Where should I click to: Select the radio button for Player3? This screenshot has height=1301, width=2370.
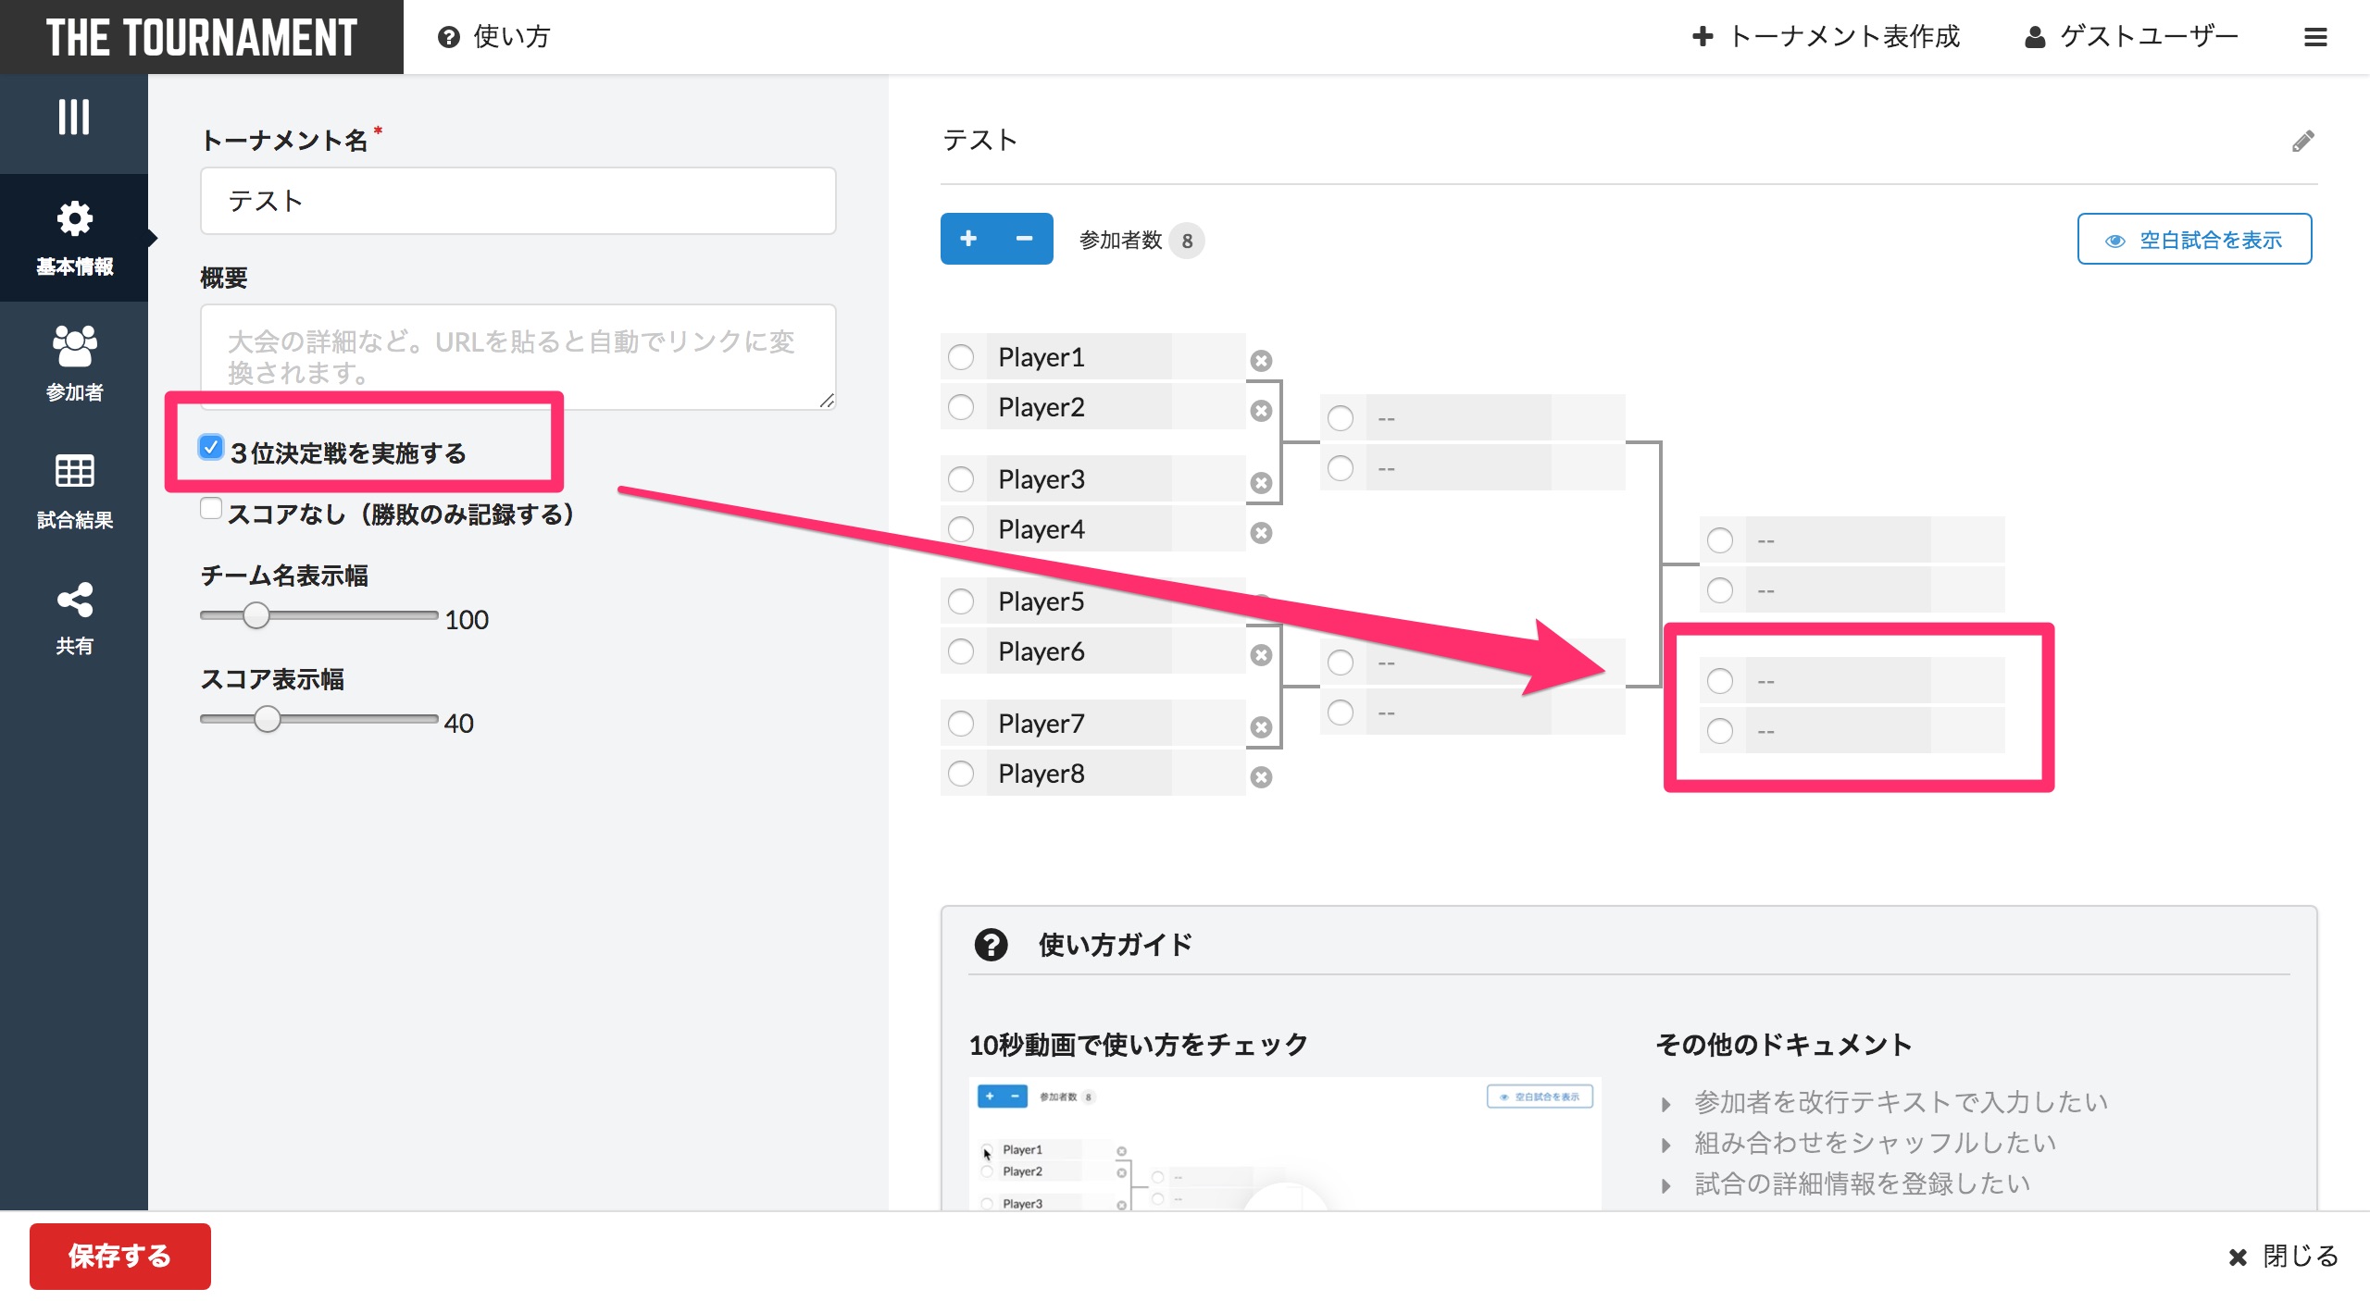(x=961, y=479)
